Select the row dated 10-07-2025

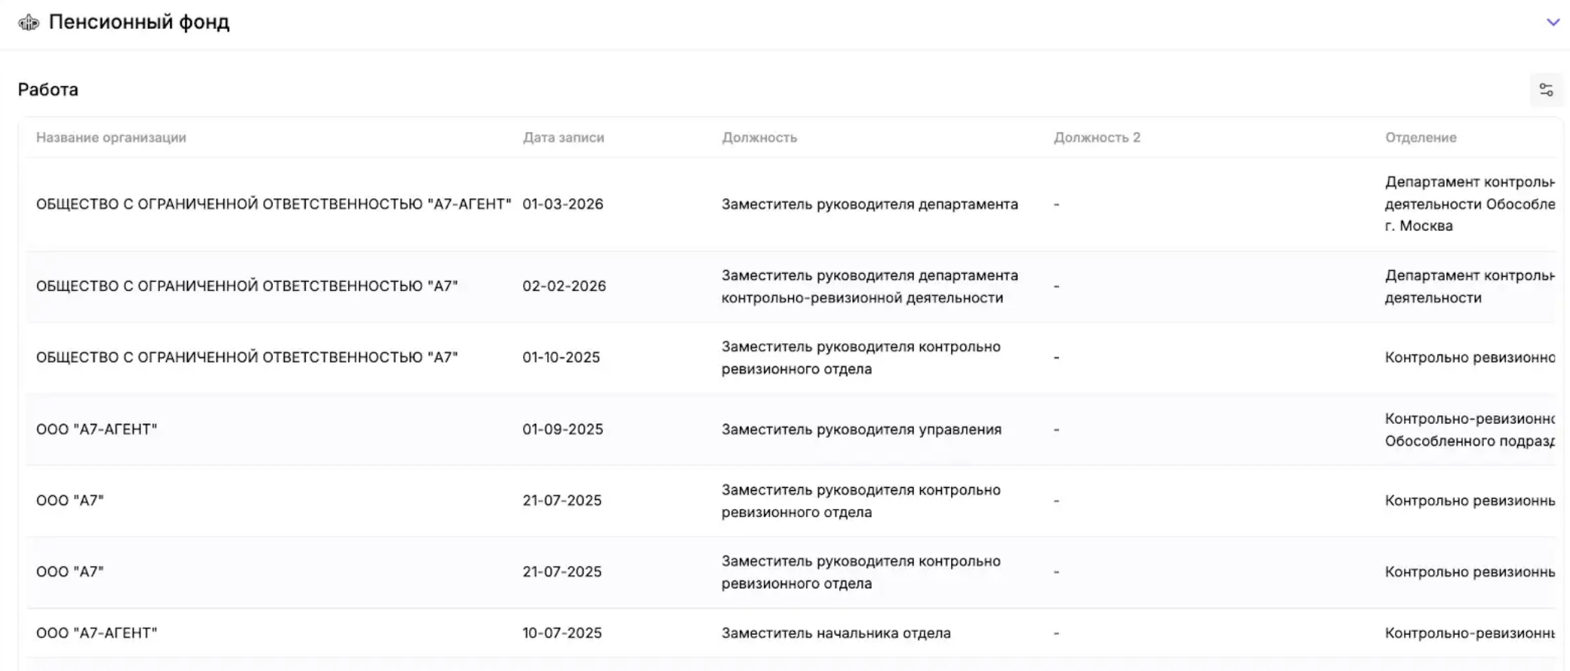pos(791,633)
